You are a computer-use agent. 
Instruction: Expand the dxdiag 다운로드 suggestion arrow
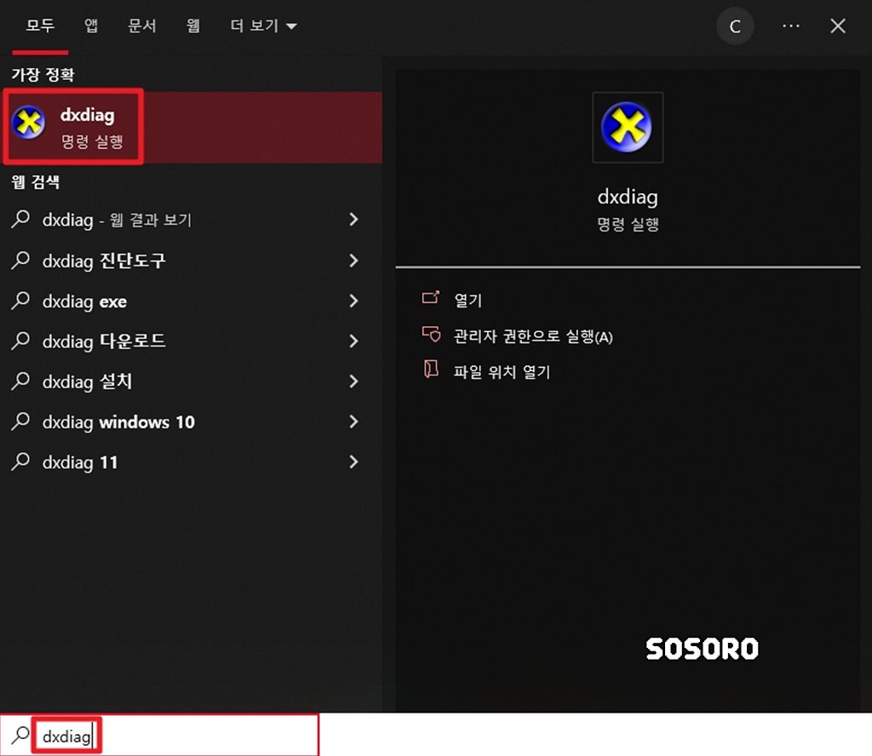[x=353, y=341]
